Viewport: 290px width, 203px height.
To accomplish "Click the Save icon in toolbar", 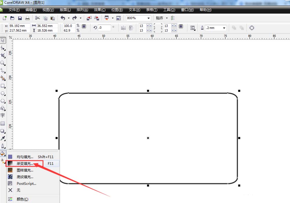I will 20,18.
